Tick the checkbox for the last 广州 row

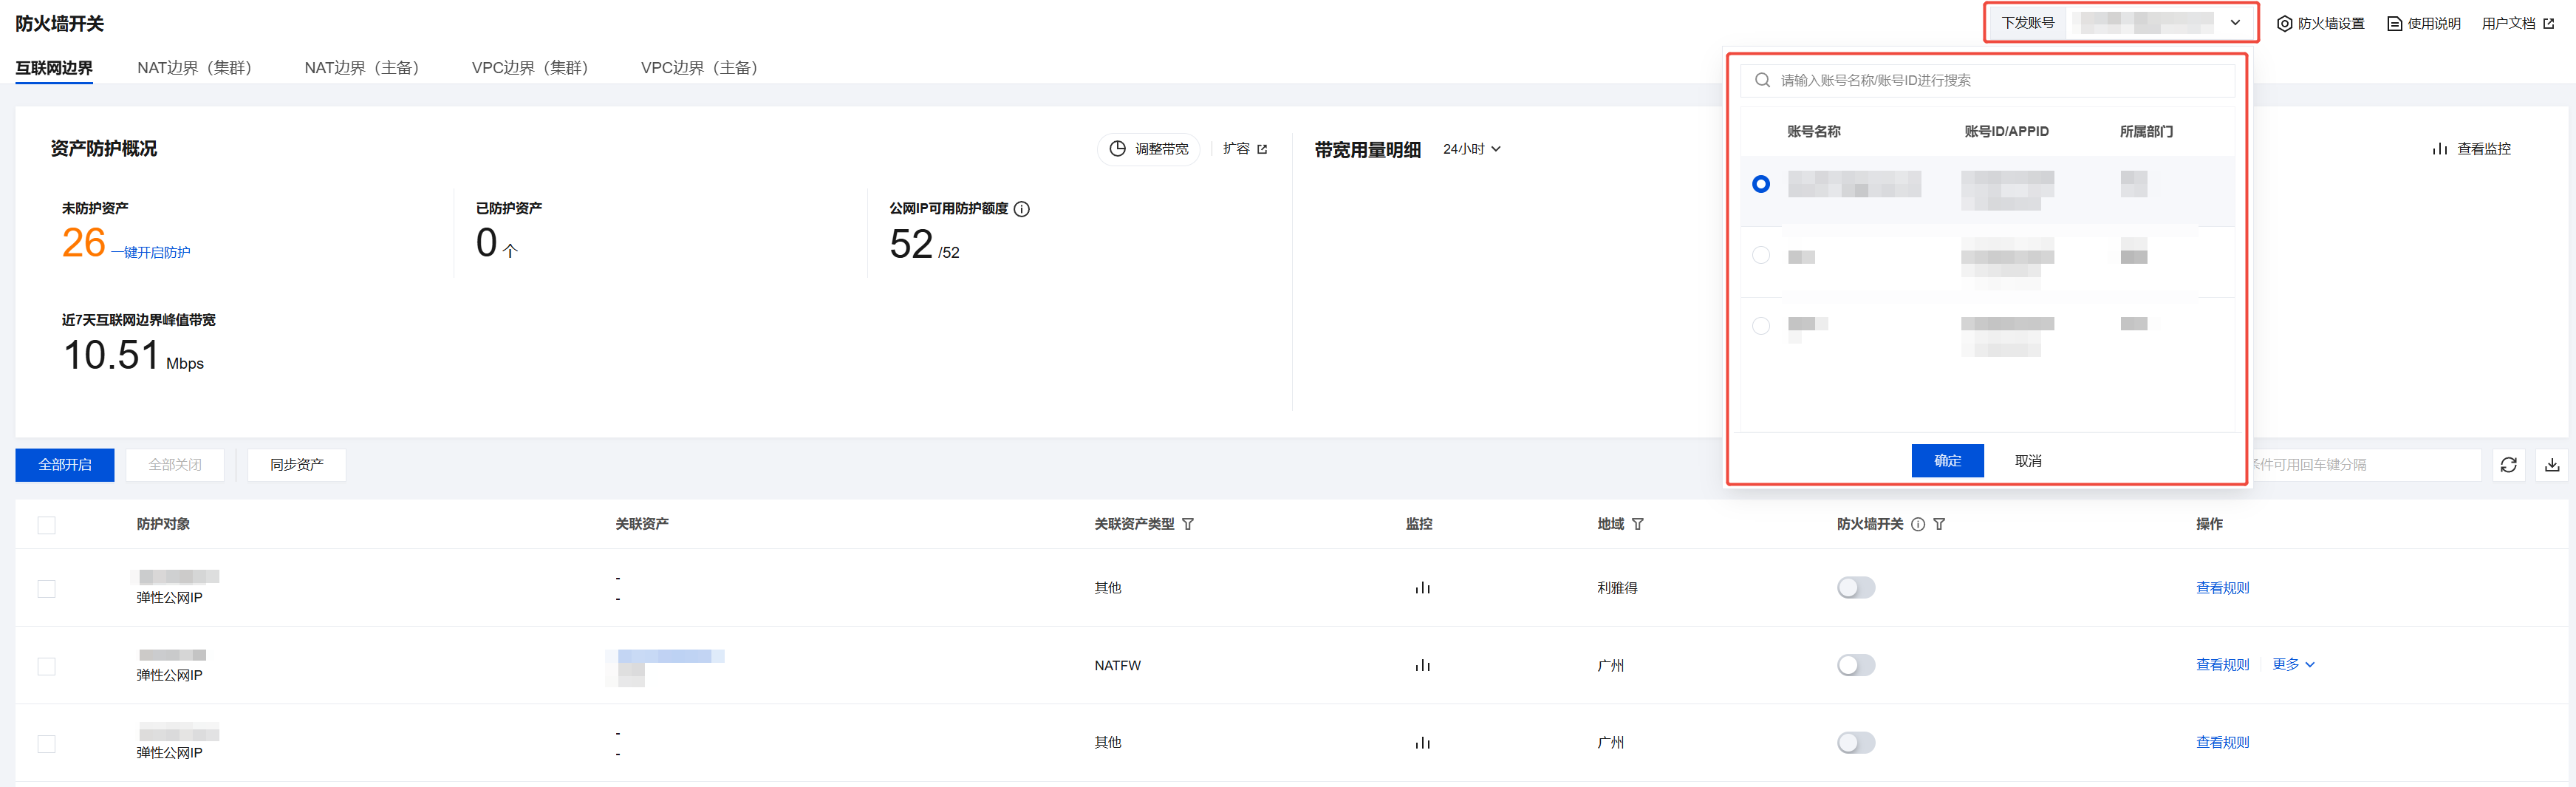tap(46, 744)
